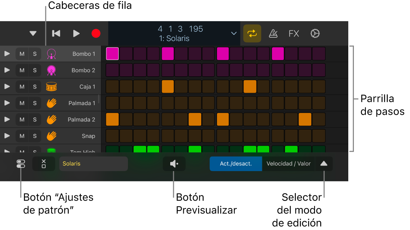The width and height of the screenshot is (410, 230).
Task: Click the Palmada 2 hand icon
Action: 51,120
